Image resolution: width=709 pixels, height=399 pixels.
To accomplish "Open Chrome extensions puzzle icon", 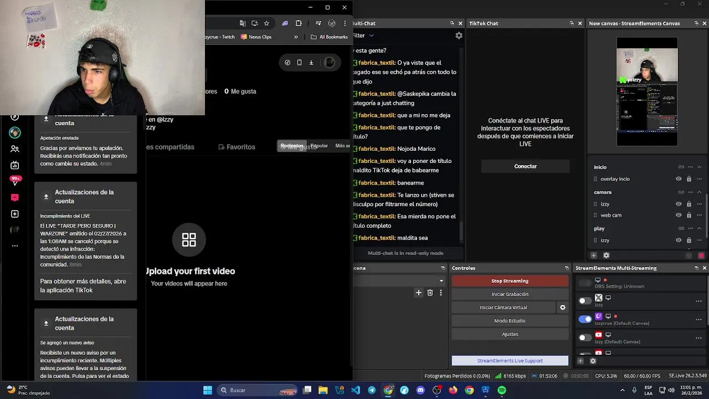I will [299, 23].
